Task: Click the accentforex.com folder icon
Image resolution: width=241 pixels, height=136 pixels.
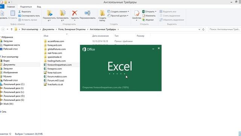Action: (x=45, y=41)
